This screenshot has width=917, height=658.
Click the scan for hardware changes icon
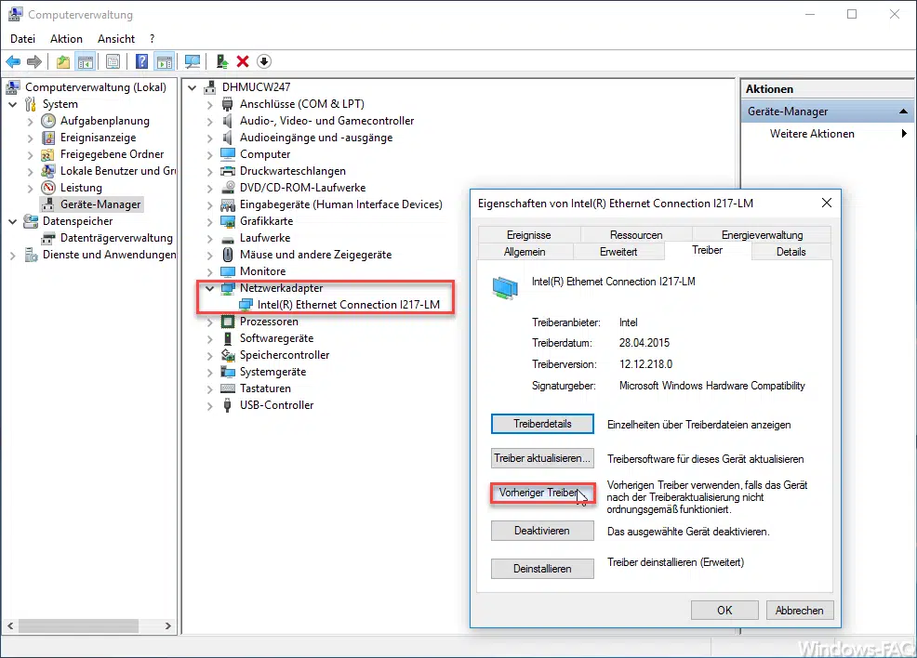[x=193, y=61]
